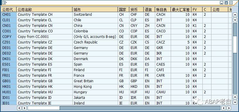Select the 最大汇率差 column header

tap(181, 10)
